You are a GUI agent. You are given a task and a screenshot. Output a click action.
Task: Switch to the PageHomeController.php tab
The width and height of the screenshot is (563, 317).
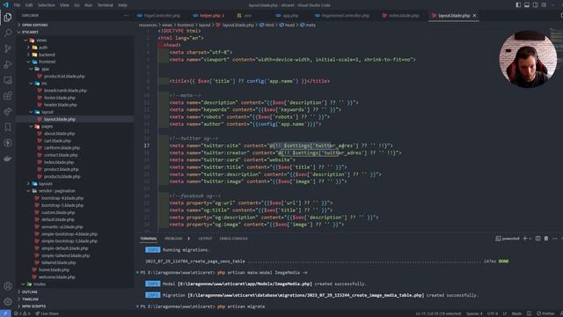click(x=342, y=16)
